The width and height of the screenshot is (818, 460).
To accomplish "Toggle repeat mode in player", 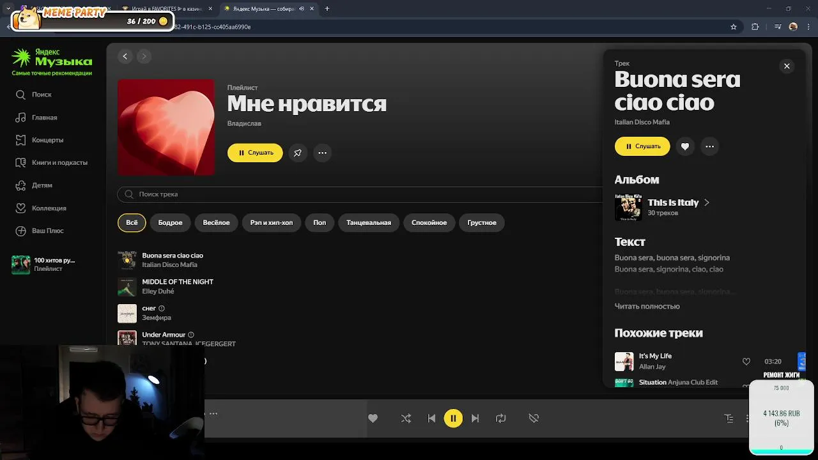I will click(500, 418).
